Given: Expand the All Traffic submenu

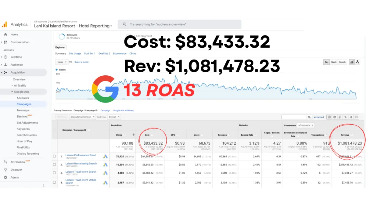Looking at the screenshot, I should tap(12, 86).
